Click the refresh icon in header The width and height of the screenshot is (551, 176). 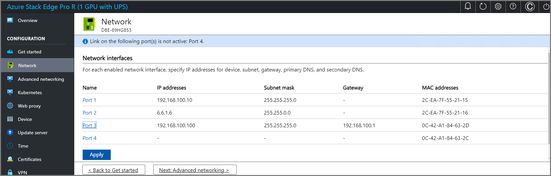(x=483, y=6)
